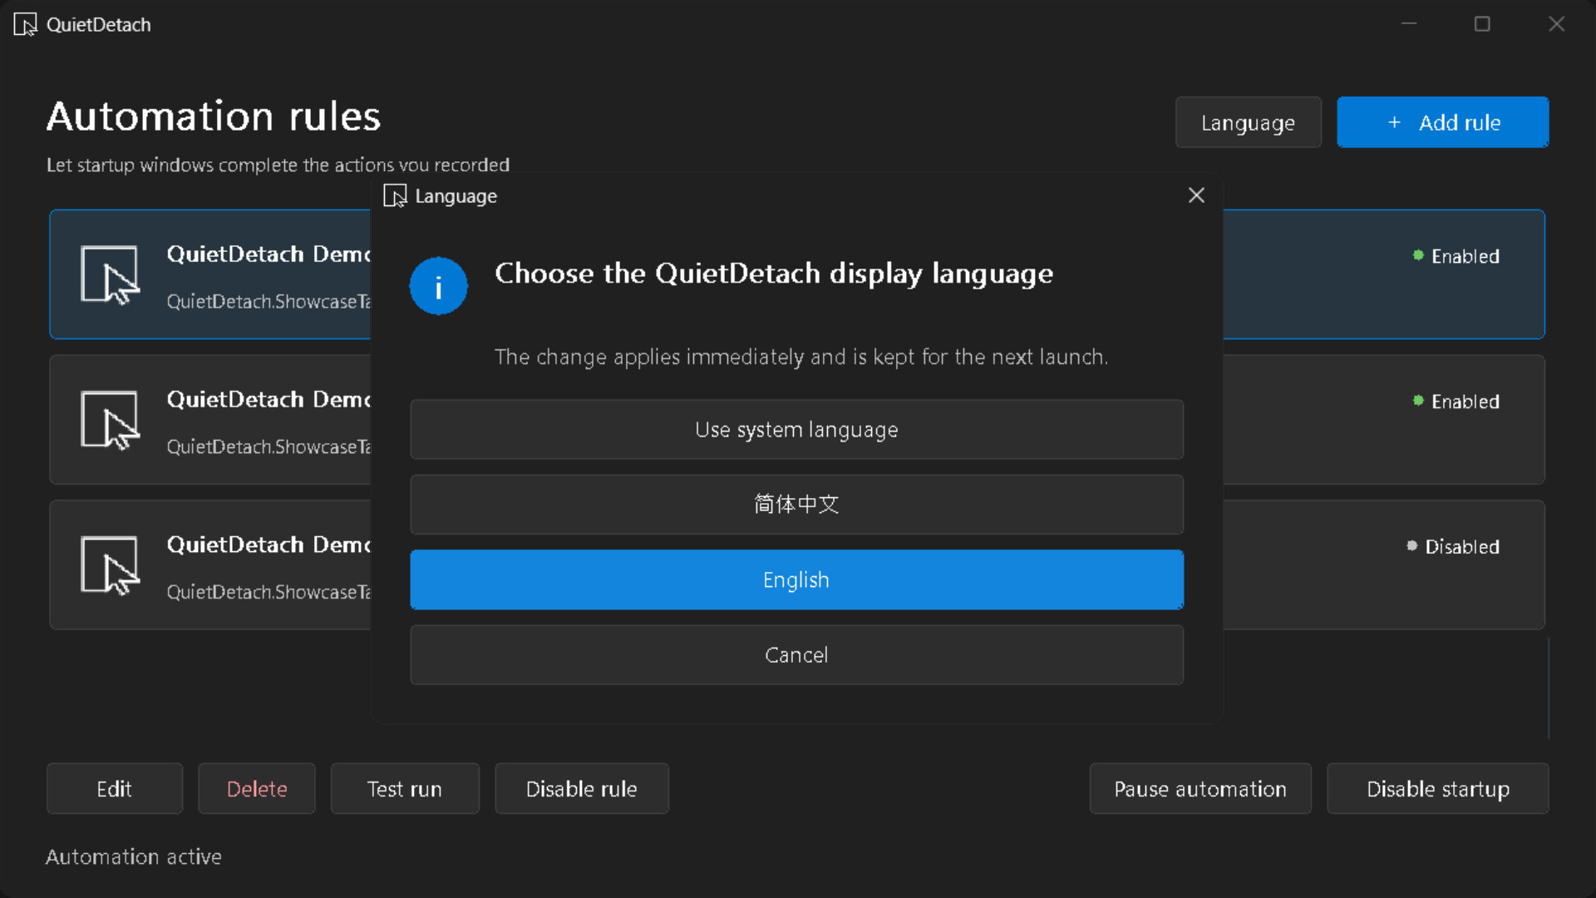The image size is (1596, 898).
Task: Select 简体中文 as display language
Action: click(796, 505)
